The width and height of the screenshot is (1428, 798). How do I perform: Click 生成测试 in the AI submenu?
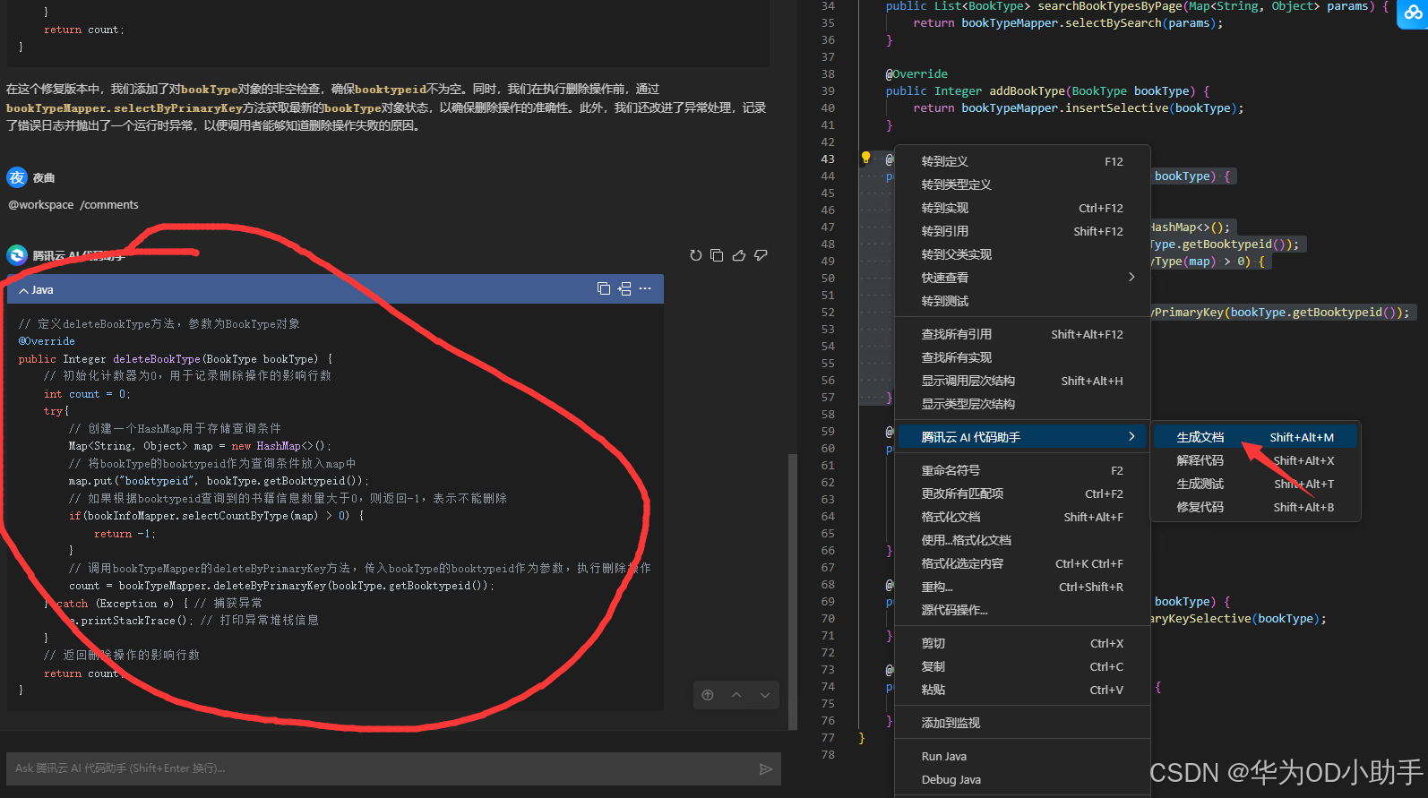pos(1255,484)
